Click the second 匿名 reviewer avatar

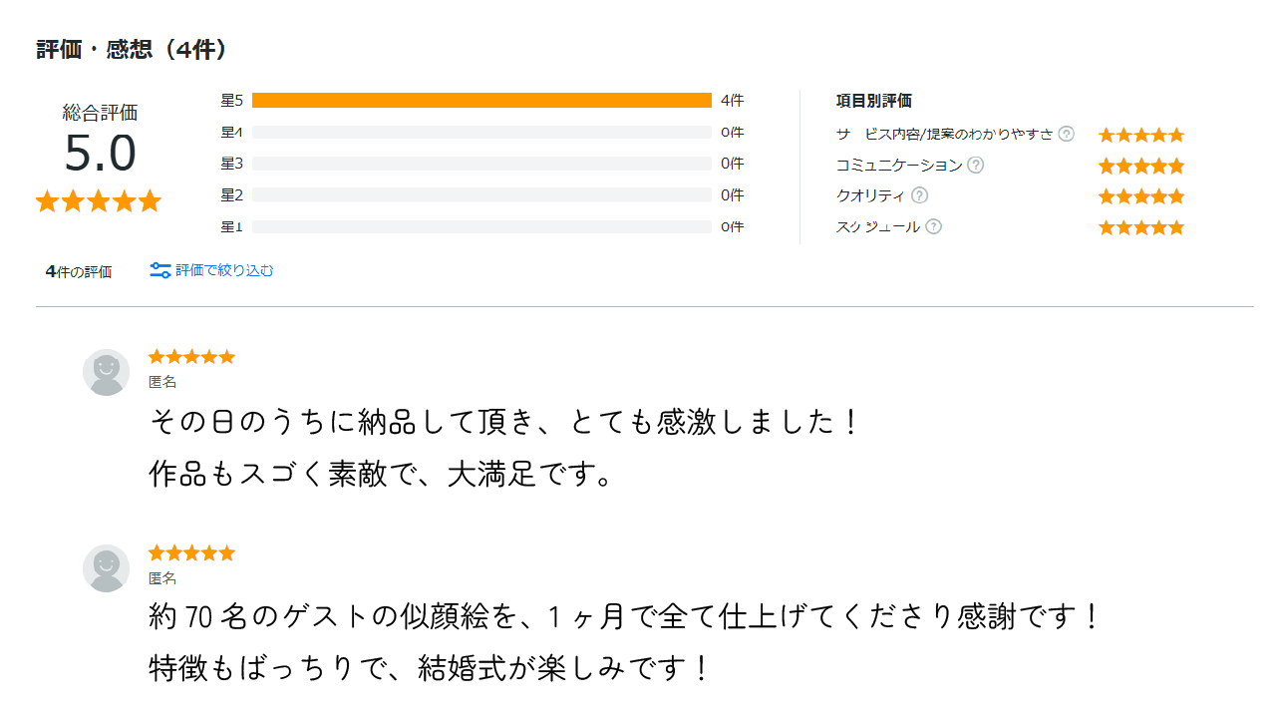106,568
